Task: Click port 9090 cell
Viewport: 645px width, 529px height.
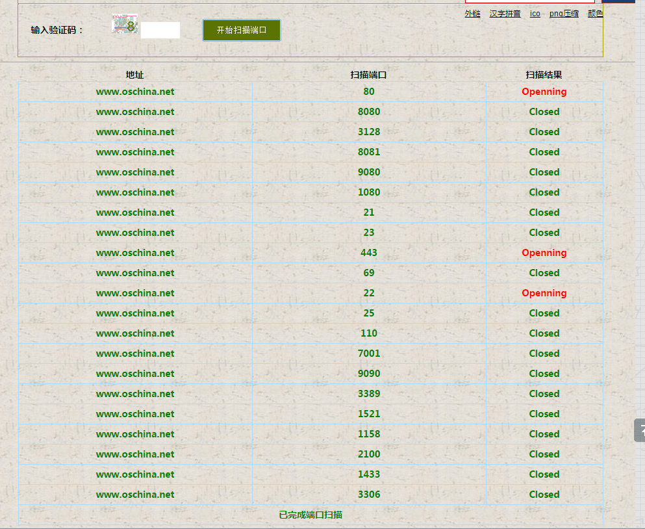Action: pyautogui.click(x=369, y=374)
